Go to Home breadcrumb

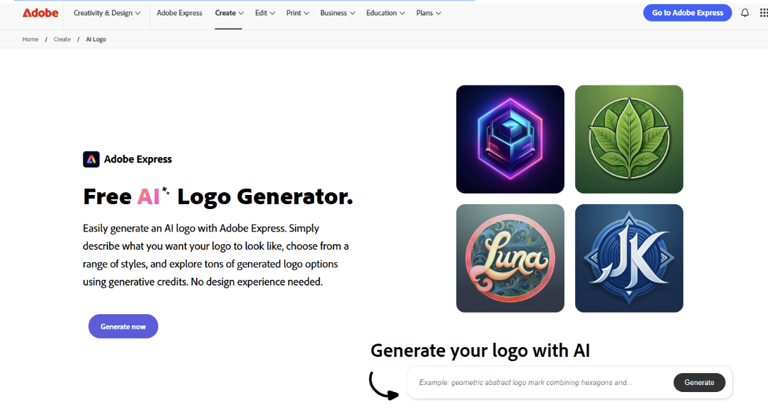coord(30,39)
